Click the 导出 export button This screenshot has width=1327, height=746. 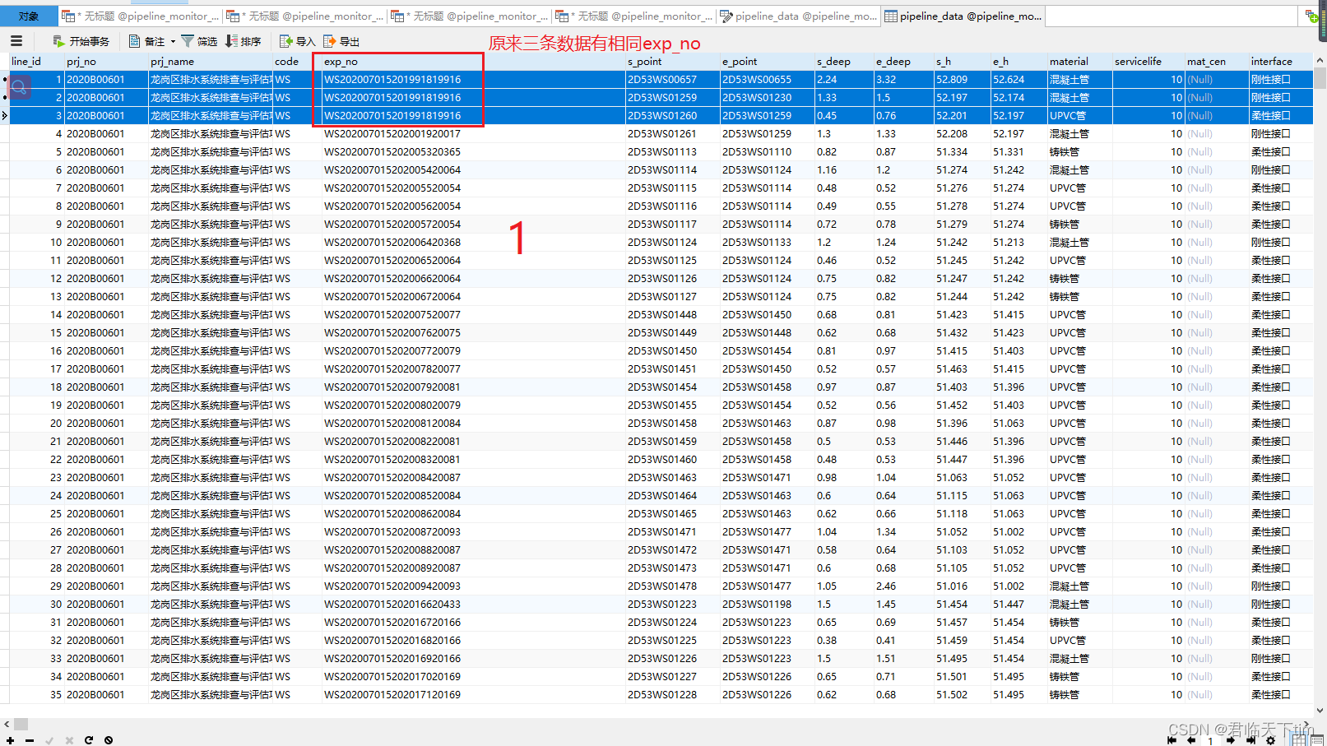341,41
